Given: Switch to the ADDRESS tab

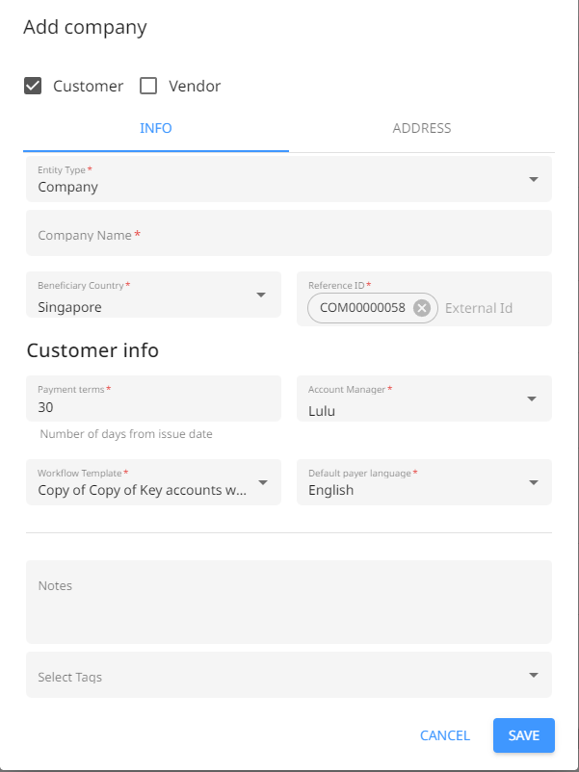Looking at the screenshot, I should (x=422, y=128).
